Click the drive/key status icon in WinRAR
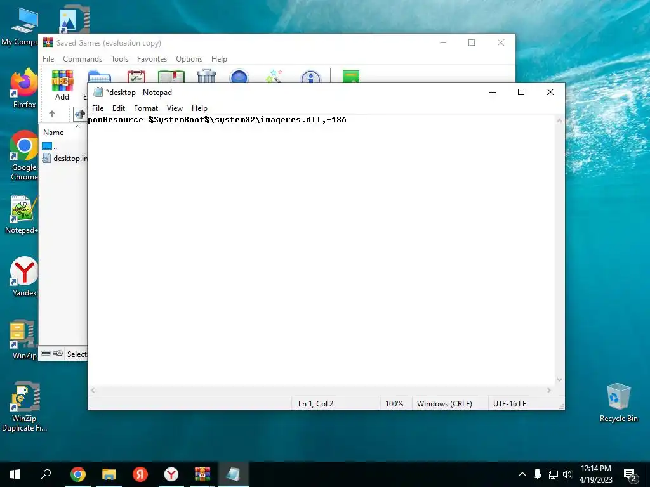The height and width of the screenshot is (487, 650). point(52,354)
